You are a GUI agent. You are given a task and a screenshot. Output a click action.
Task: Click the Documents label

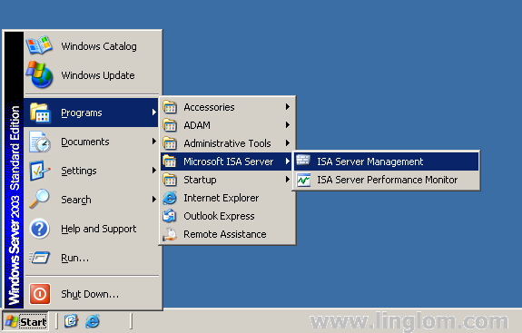[x=85, y=142]
